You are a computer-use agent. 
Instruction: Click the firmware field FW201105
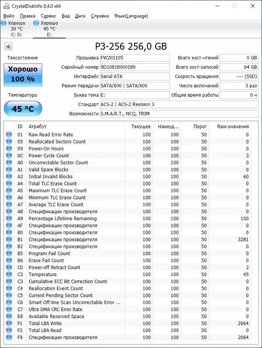(135, 58)
